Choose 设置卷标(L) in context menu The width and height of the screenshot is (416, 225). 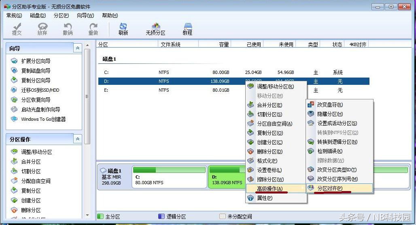[x=276, y=170]
